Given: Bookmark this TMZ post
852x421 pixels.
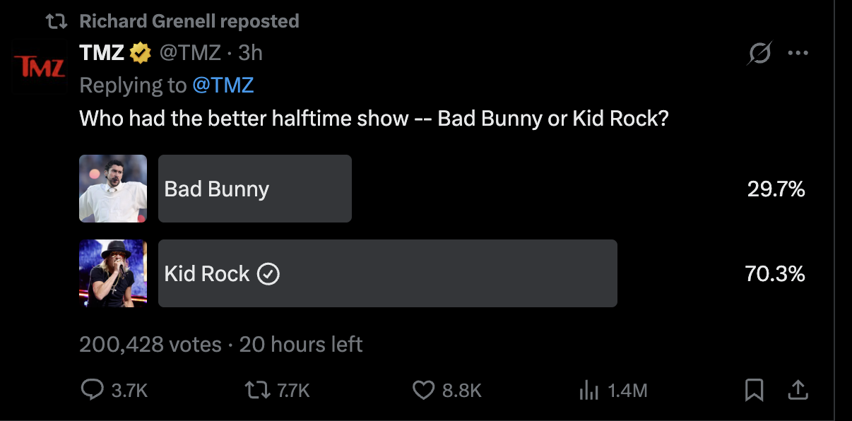Looking at the screenshot, I should tap(754, 390).
